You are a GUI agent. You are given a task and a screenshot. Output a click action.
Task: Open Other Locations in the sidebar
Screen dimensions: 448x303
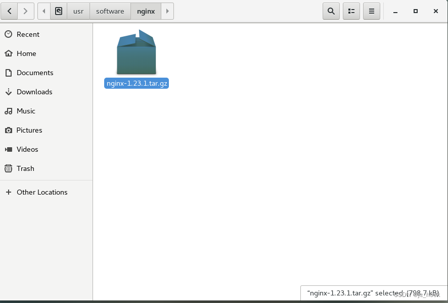pos(47,192)
